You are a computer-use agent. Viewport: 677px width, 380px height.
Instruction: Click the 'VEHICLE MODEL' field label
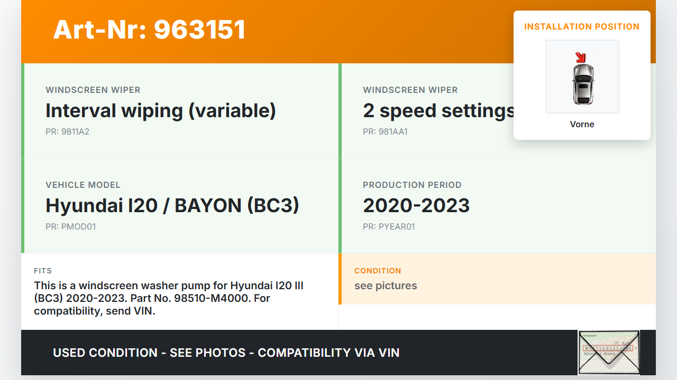pos(83,185)
